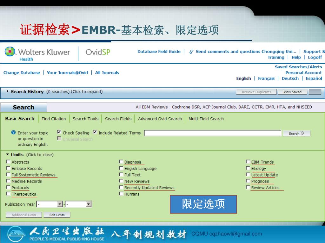Switch to the Basic Search tab

click(x=20, y=119)
